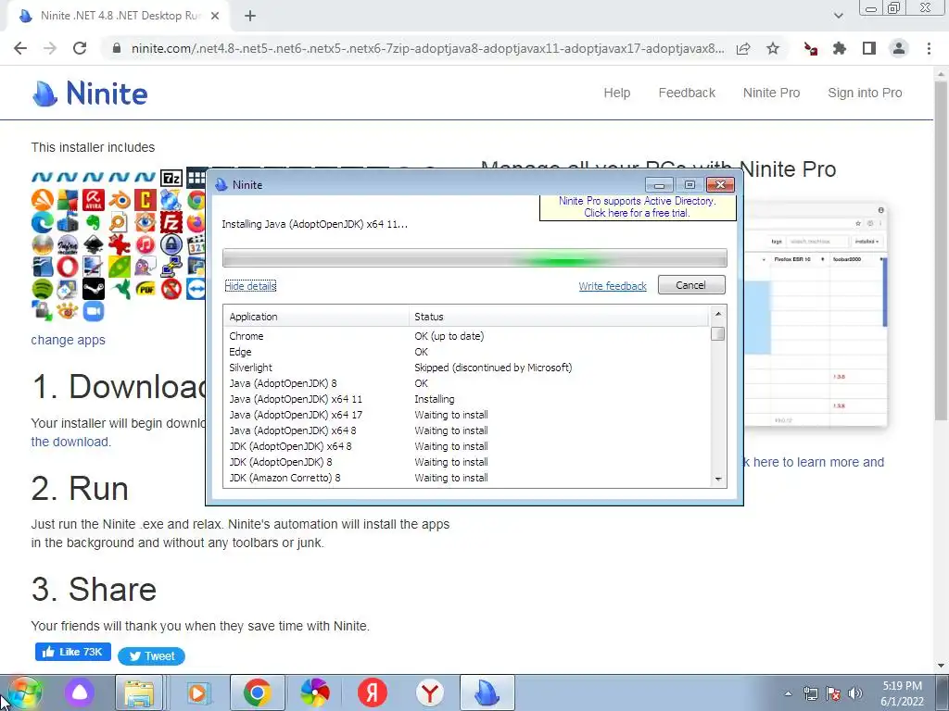
Task: Click the IrfanView red splat icon
Action: tap(120, 244)
